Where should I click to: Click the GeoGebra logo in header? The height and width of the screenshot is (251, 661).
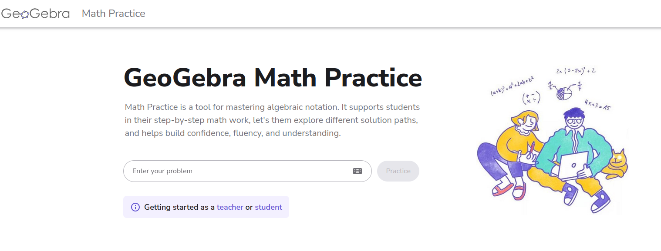[35, 14]
